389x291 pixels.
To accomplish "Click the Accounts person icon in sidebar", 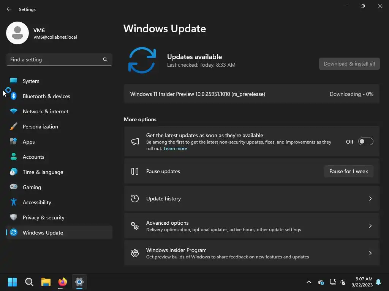I will coord(14,156).
